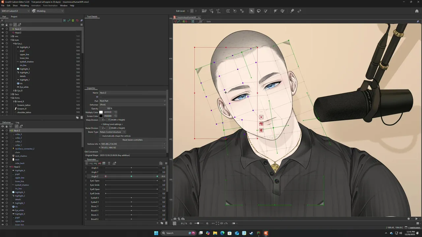The image size is (422, 237).
Task: Open the SDK5.0/Cubism5.0 target version dropdown
Action: pyautogui.click(x=15, y=11)
